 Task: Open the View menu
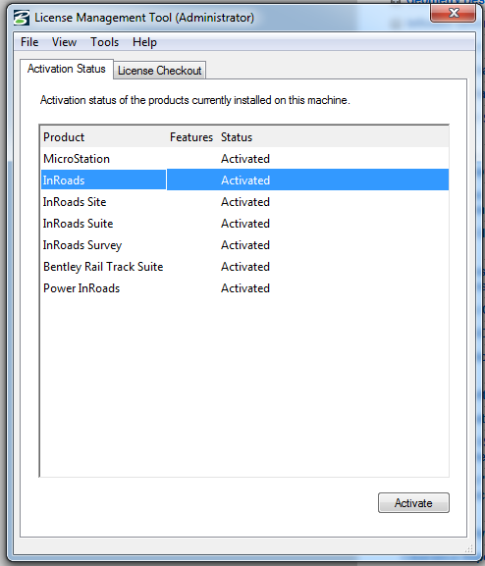point(64,42)
